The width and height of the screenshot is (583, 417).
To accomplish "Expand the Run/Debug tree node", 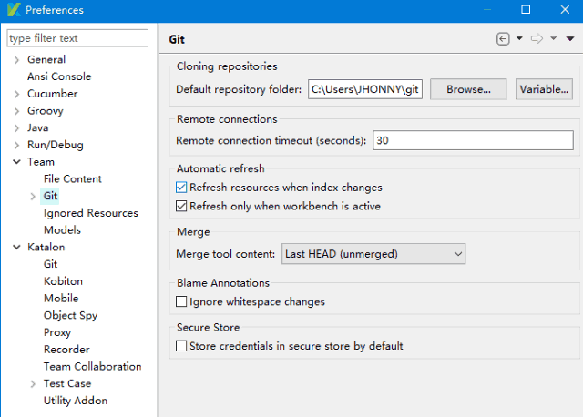I will click(16, 146).
